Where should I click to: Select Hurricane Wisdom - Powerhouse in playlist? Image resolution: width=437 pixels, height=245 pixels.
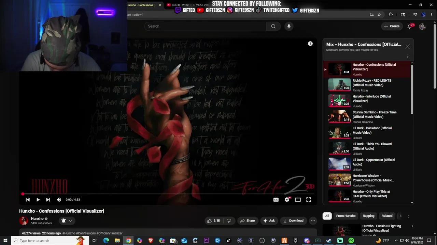(x=367, y=180)
